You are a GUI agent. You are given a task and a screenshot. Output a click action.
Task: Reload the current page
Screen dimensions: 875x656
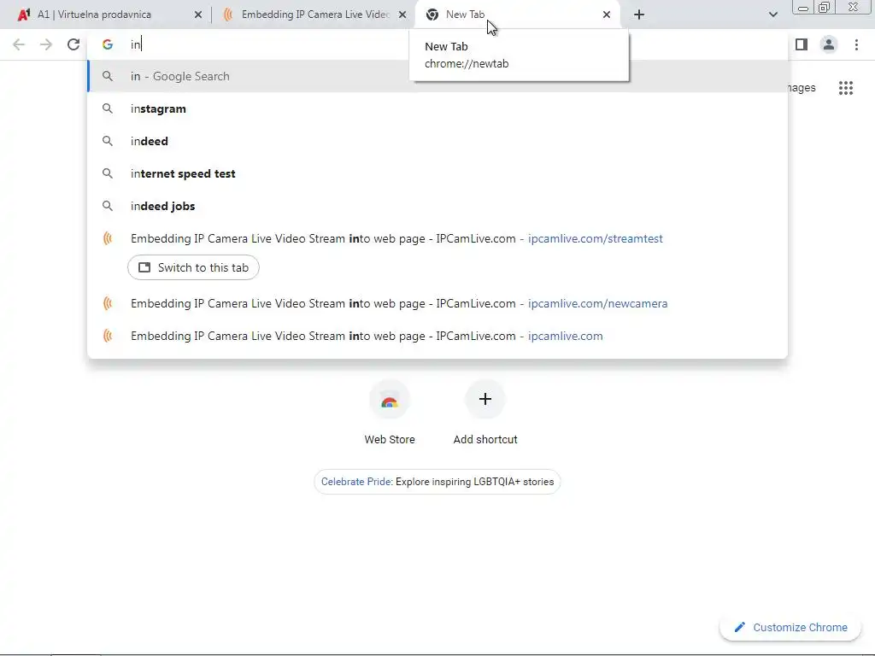(73, 44)
